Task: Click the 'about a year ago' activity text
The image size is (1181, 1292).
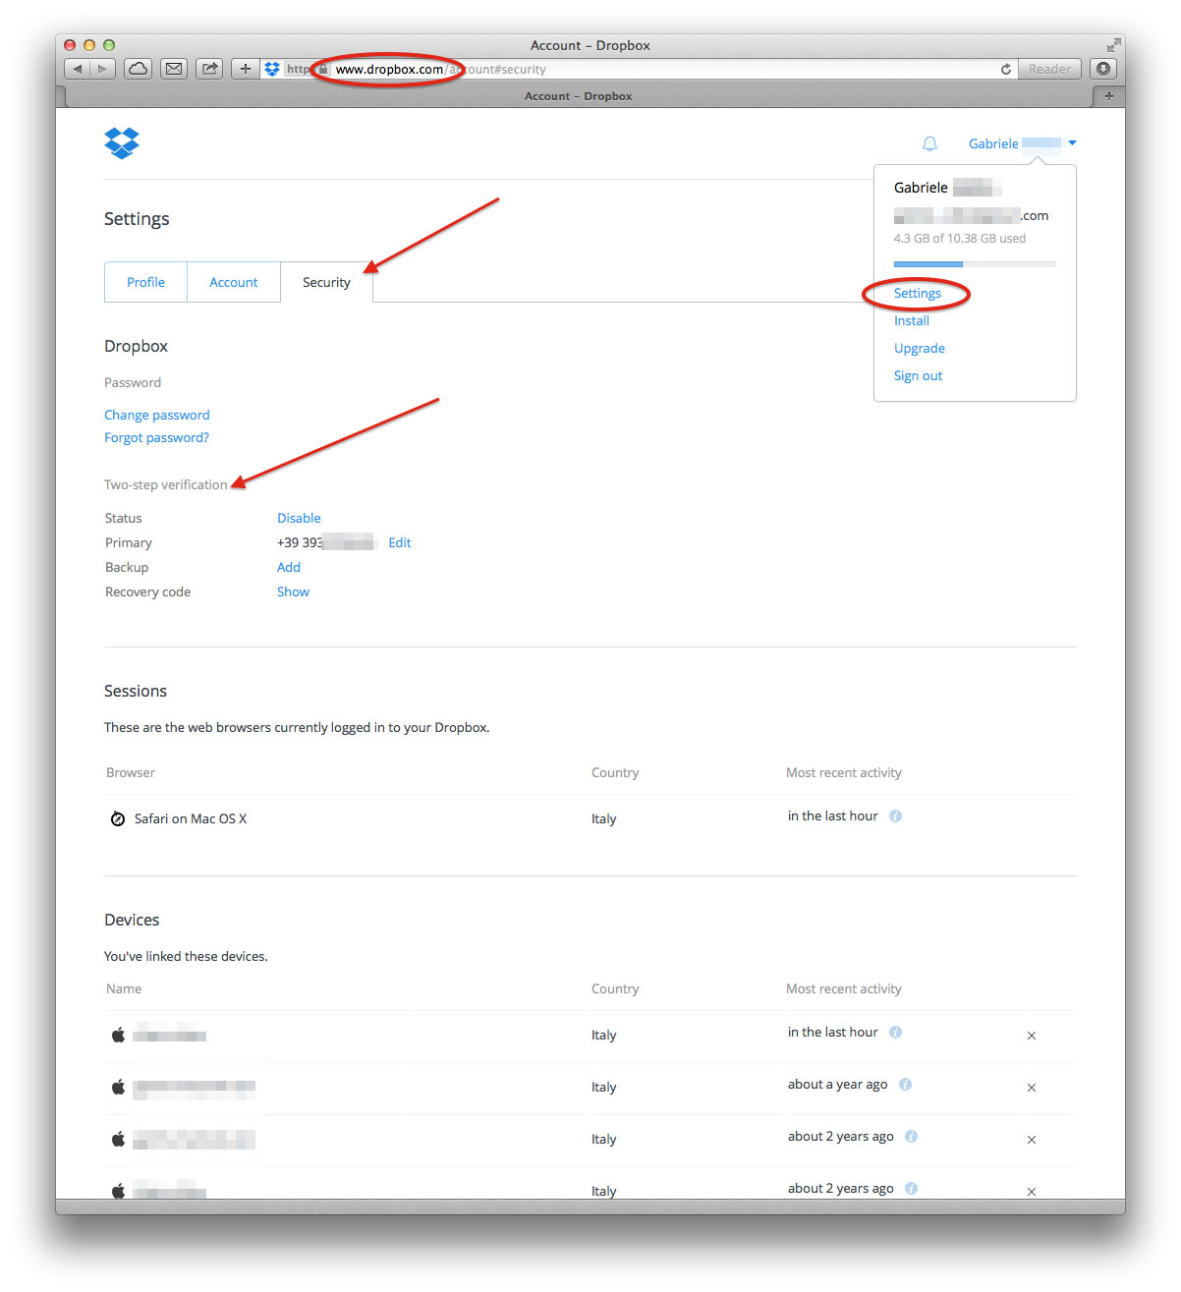Action: [838, 1084]
